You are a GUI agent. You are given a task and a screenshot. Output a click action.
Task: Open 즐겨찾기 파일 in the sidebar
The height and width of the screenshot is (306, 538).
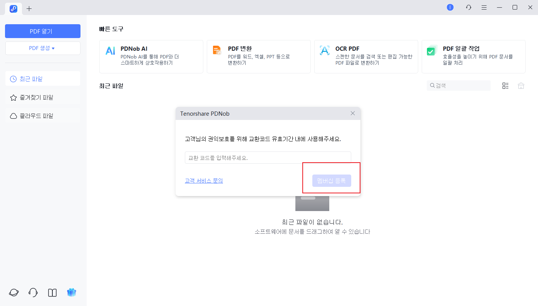tap(42, 97)
